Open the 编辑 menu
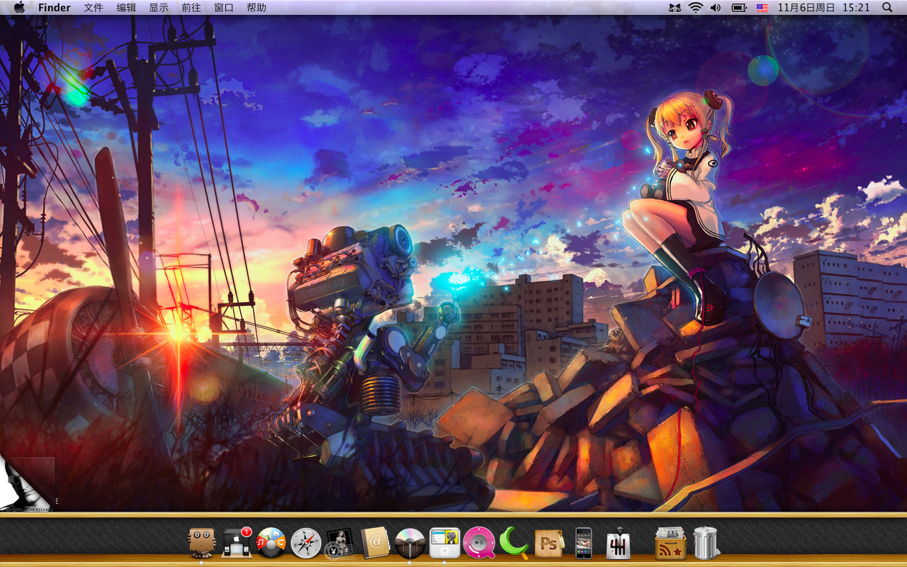The height and width of the screenshot is (567, 907). coord(126,7)
